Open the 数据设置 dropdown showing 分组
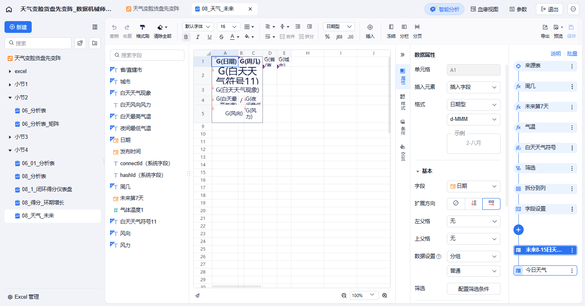This screenshot has height=306, width=585. pos(473,256)
